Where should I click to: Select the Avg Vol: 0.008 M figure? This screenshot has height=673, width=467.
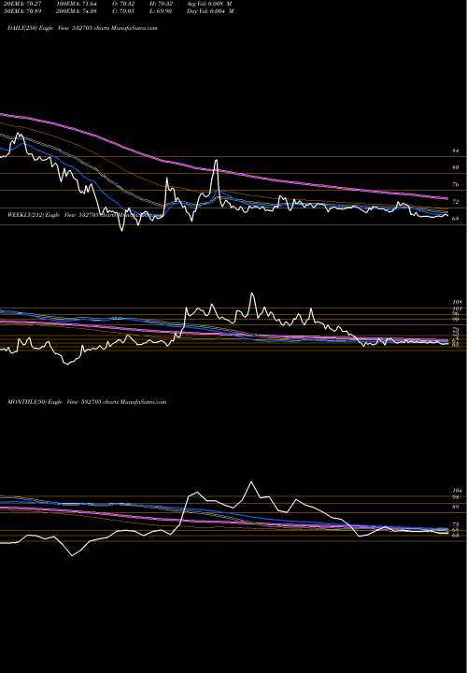(x=209, y=3)
